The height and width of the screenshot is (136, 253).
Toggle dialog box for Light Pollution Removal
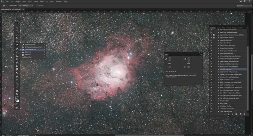click(x=214, y=38)
